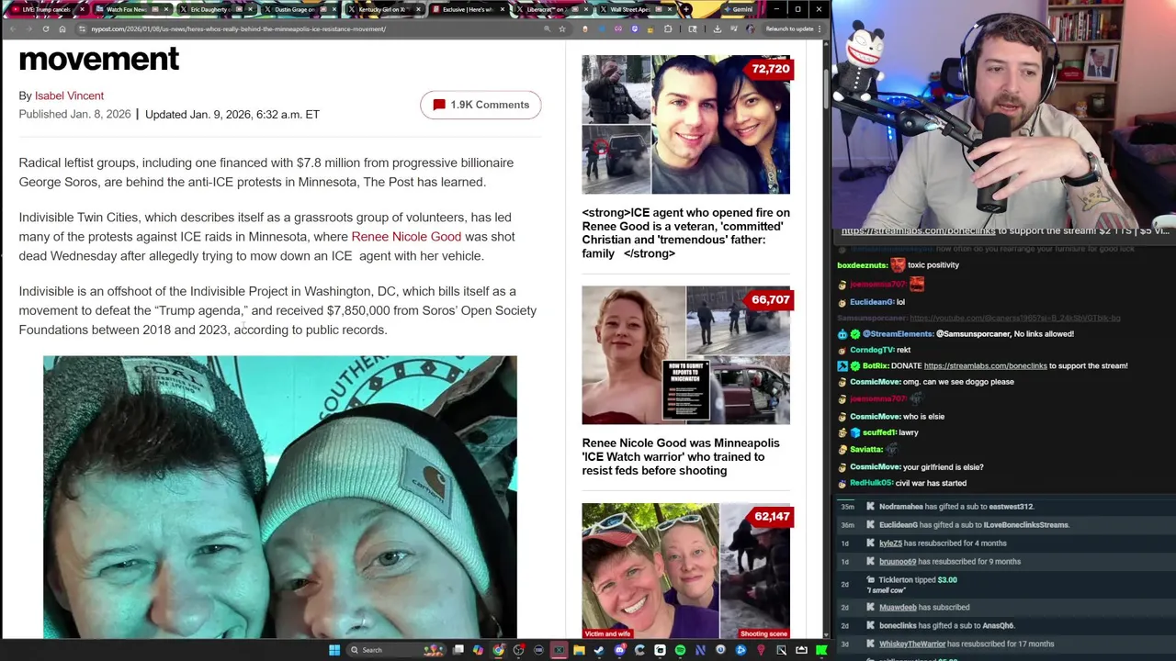Read ICE agent who opened fire headline
This screenshot has height=661, width=1176.
(685, 233)
